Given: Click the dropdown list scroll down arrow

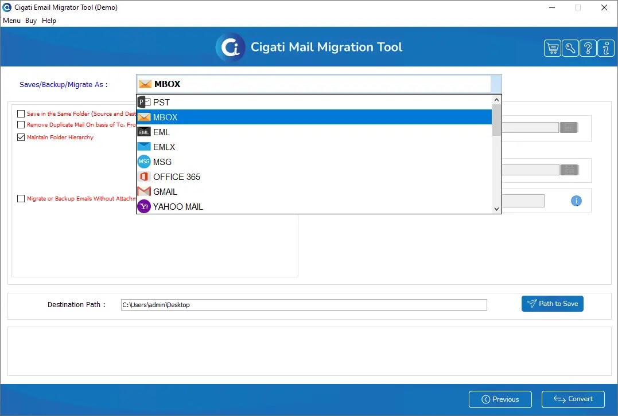Looking at the screenshot, I should [x=496, y=209].
